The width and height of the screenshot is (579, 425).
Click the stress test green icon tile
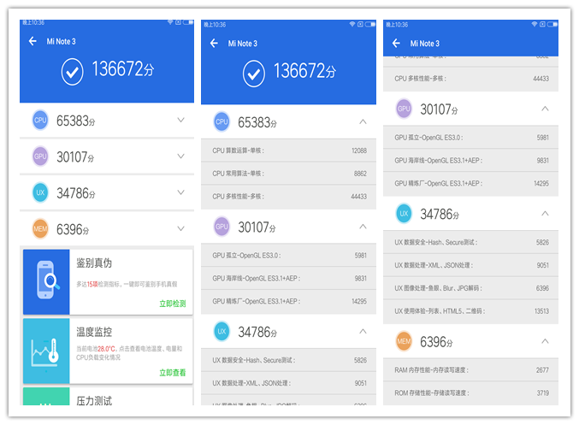point(46,396)
